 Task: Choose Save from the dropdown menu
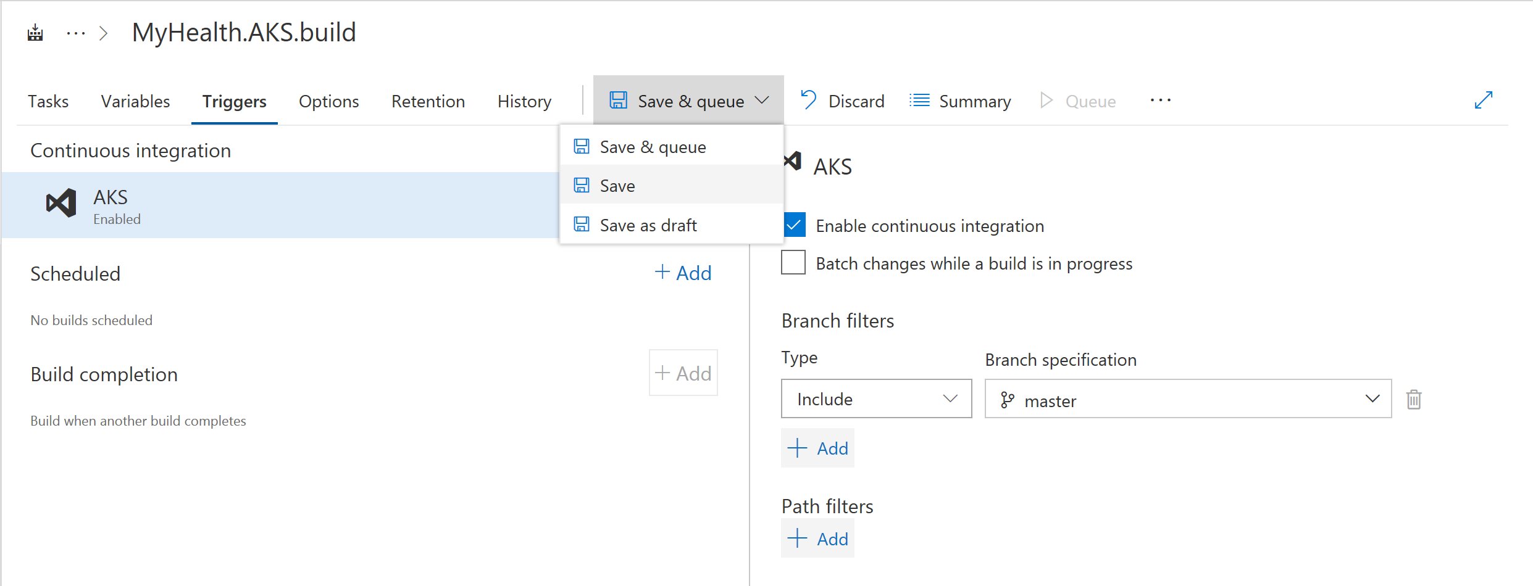pos(672,185)
